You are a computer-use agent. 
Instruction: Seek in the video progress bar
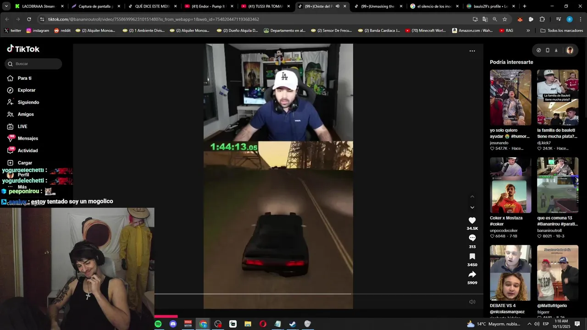318,294
